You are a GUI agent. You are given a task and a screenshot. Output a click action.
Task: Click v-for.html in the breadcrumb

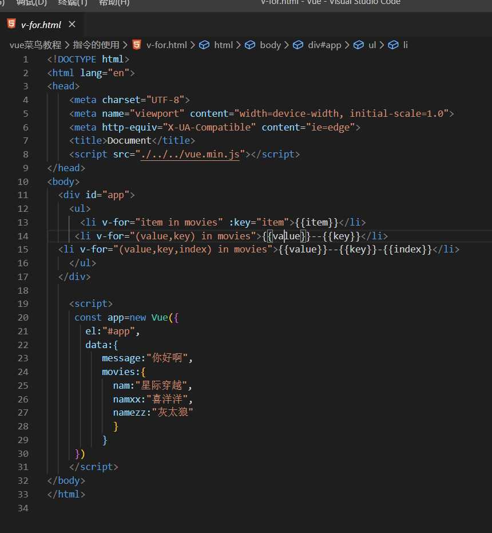point(166,45)
